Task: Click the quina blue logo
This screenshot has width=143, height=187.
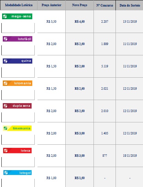Action: [18, 61]
